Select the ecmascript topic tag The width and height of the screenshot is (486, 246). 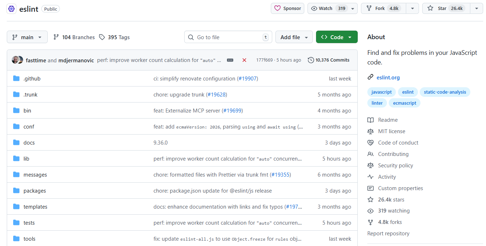(405, 103)
